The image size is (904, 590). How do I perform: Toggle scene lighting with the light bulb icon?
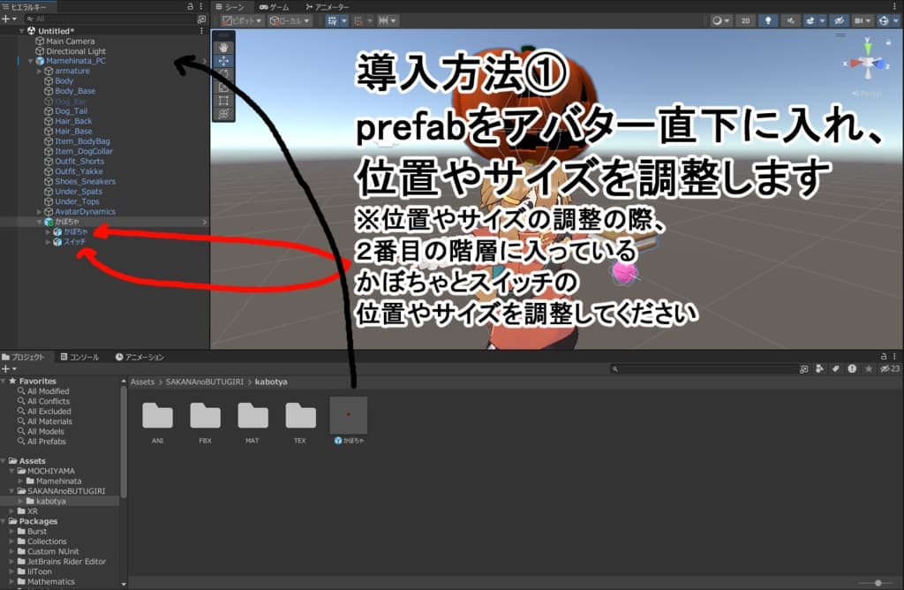tap(769, 21)
